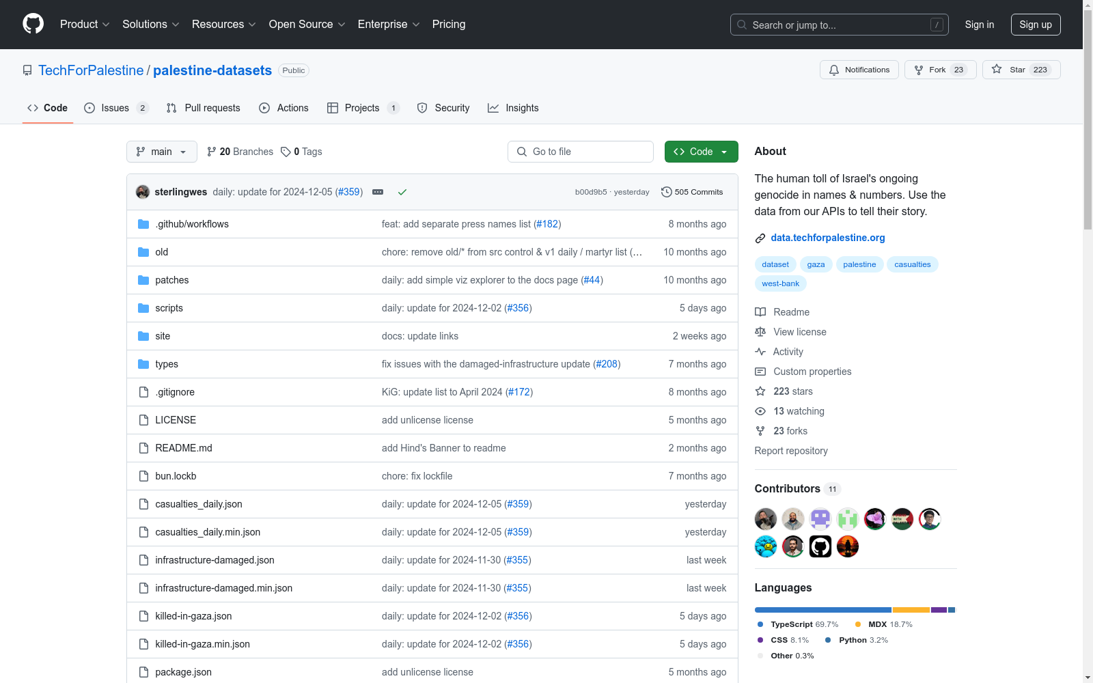Open the main branch selector dropdown

162,152
